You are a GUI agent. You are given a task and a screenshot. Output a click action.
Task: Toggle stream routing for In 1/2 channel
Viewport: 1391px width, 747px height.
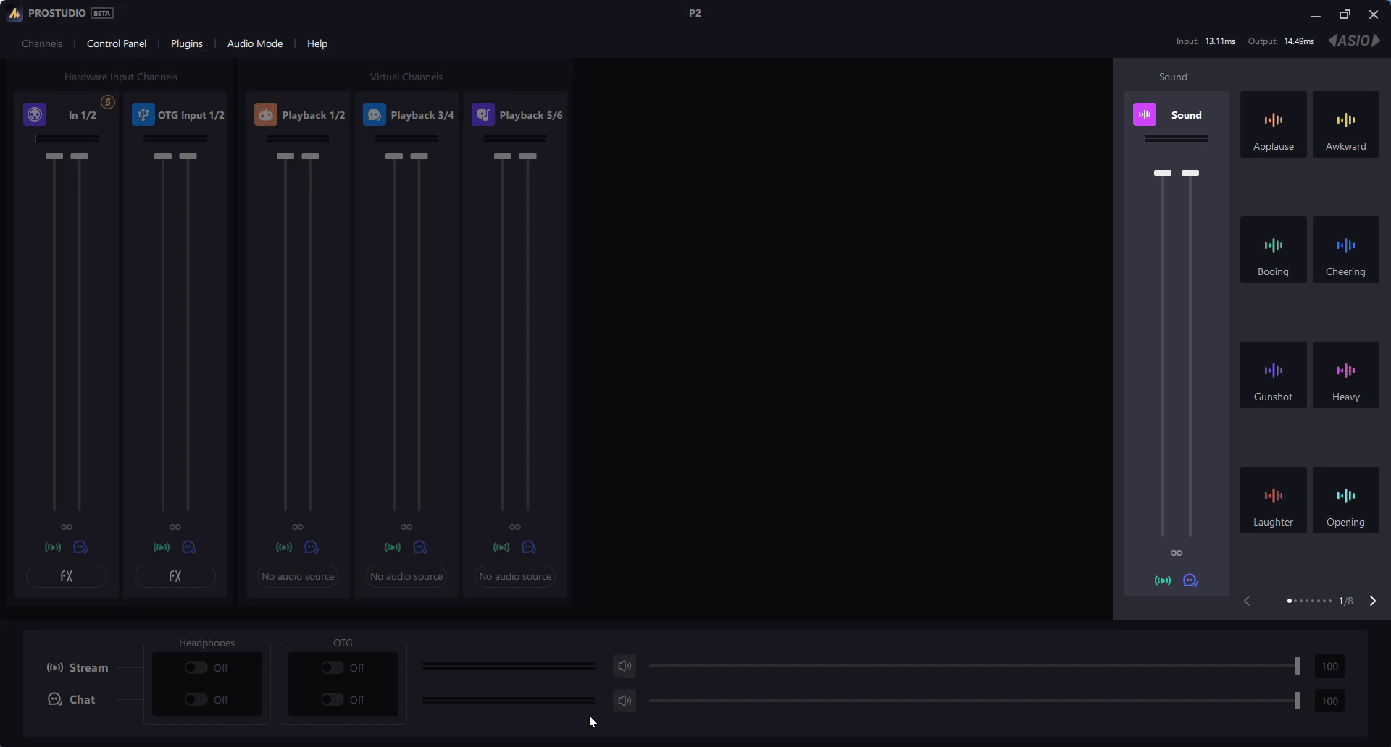pyautogui.click(x=53, y=547)
